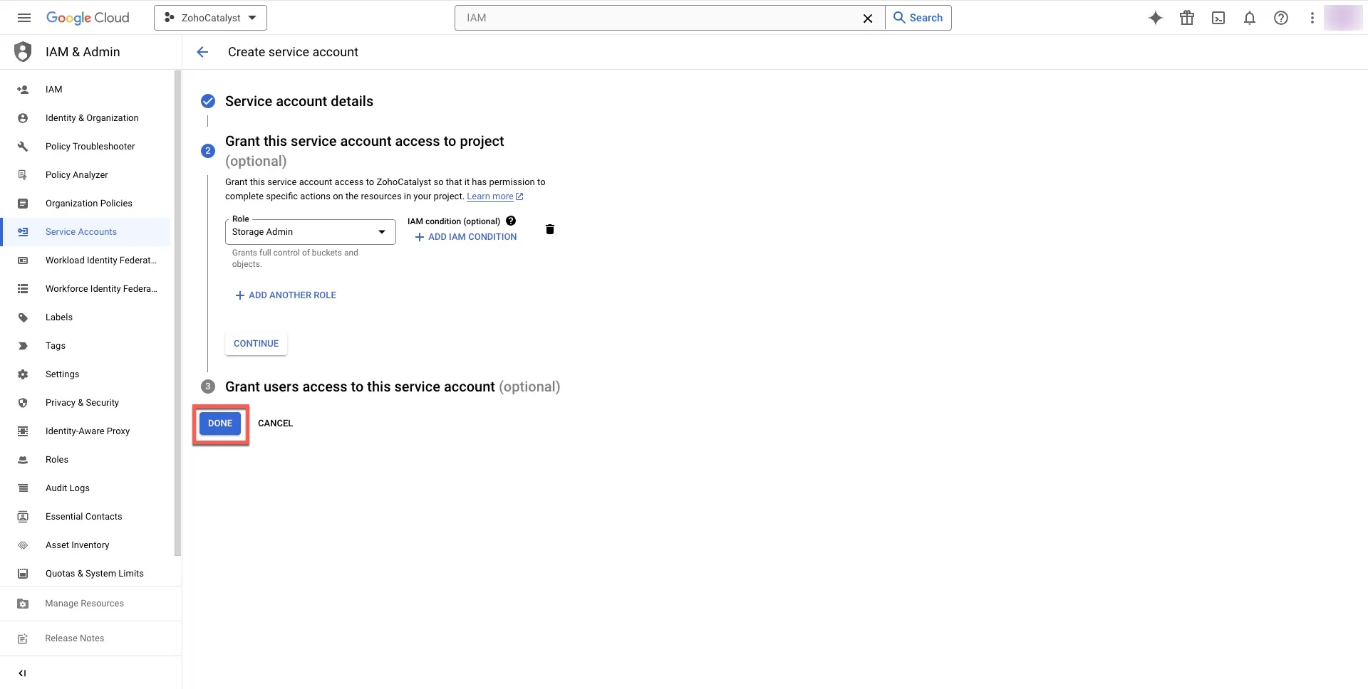Click the DONE button

coord(220,424)
